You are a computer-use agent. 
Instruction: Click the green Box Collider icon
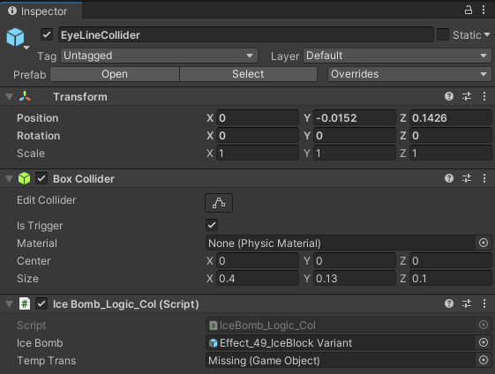click(25, 178)
